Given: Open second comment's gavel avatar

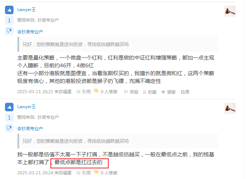Looking at the screenshot, I should [230, 108].
